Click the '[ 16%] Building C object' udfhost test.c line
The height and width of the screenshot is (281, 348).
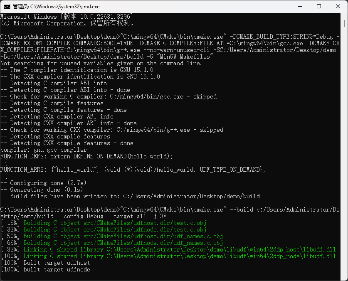click(x=104, y=223)
